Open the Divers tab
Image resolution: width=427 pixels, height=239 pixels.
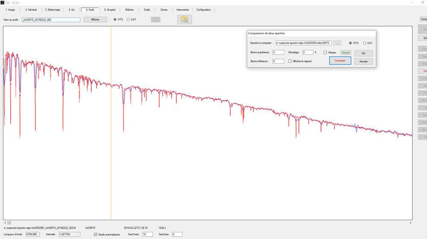(164, 10)
